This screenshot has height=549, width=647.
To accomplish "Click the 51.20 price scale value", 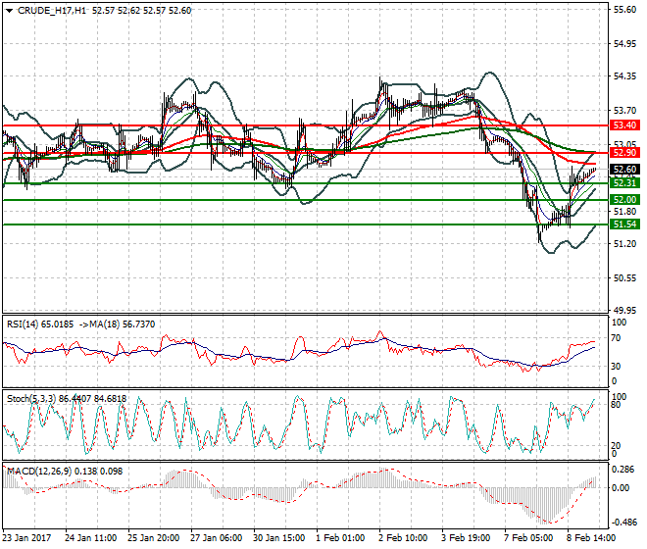I will tap(624, 244).
